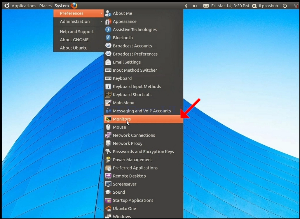Choose the Preferred Applications label
This screenshot has width=300, height=219.
tap(135, 168)
